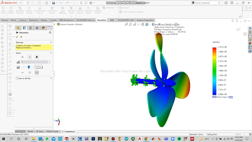Collapse the Basics section

[x=51, y=53]
